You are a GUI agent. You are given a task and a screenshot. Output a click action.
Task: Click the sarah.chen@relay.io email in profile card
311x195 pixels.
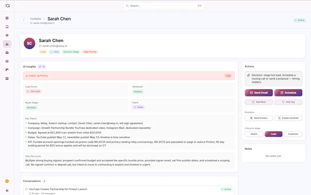click(x=55, y=46)
